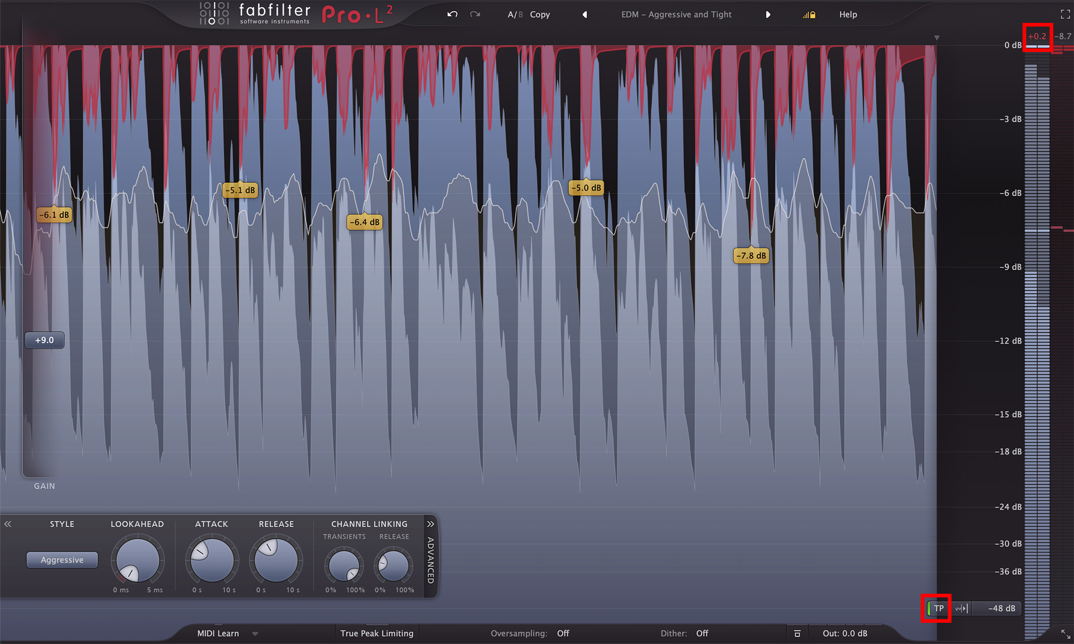Load the next preset with right arrow
Screen dimensions: 1074x644
(768, 15)
